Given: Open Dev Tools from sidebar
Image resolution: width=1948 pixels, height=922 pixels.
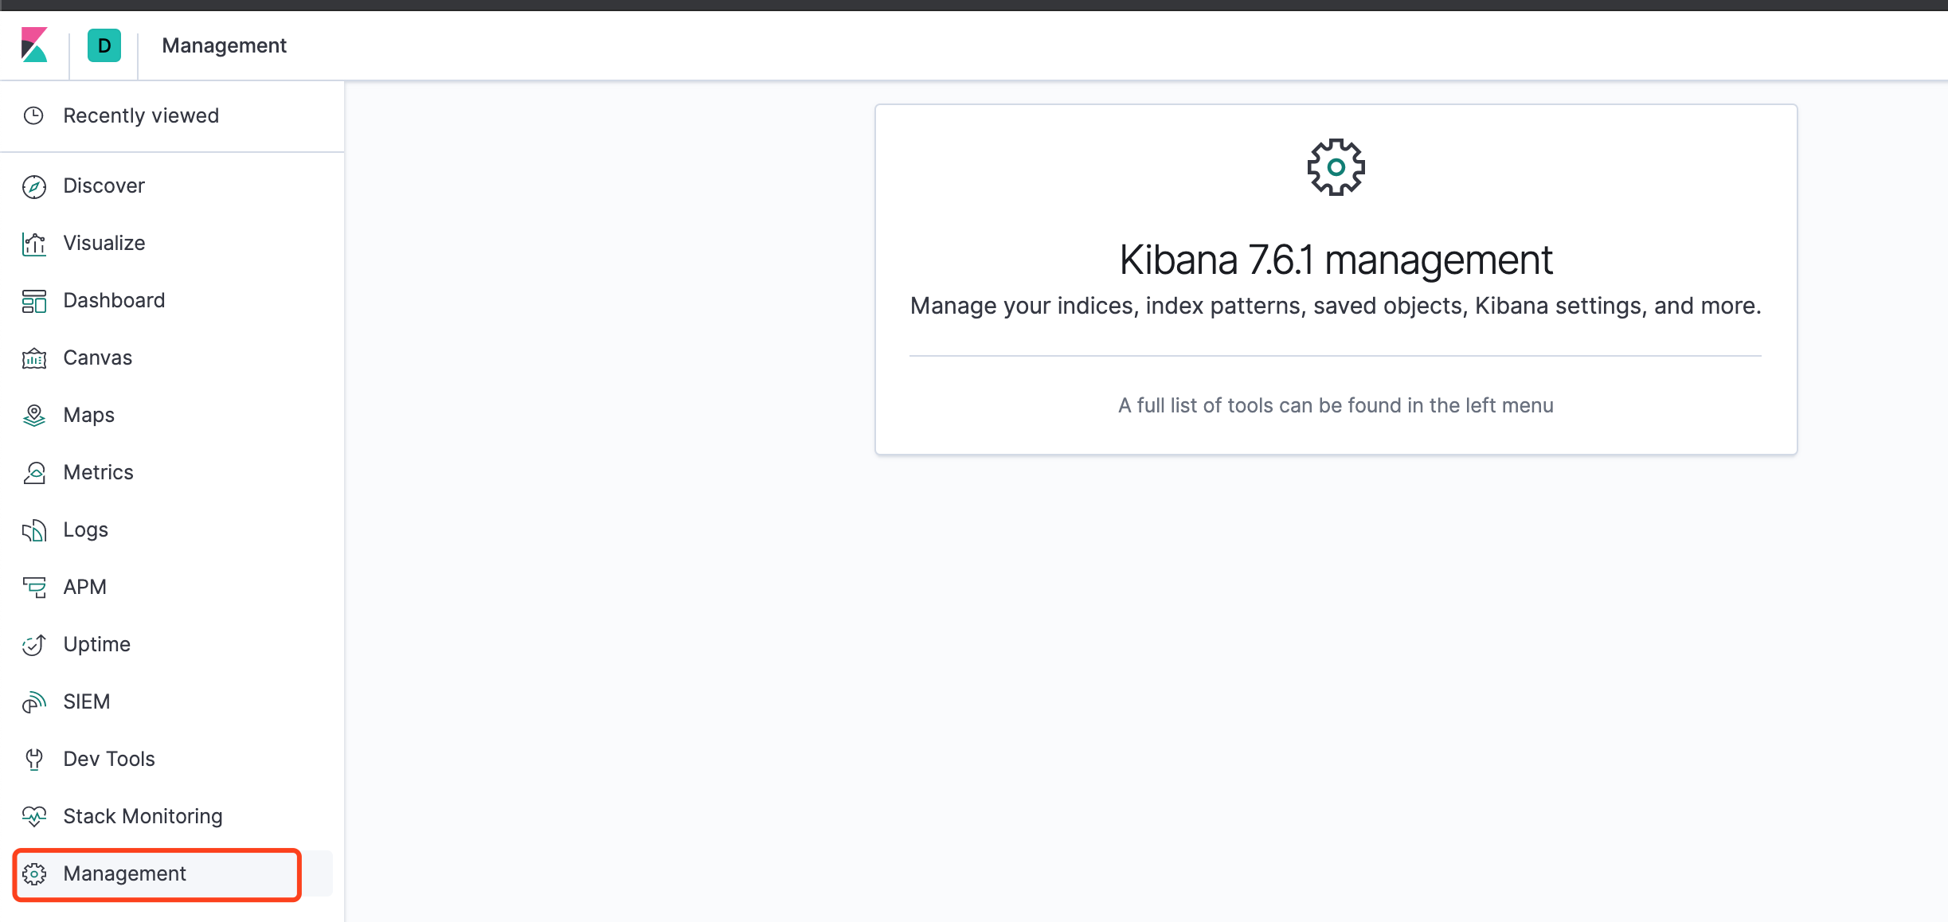Looking at the screenshot, I should click(x=109, y=759).
